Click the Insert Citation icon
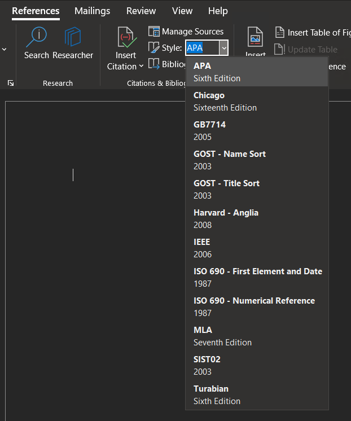 pyautogui.click(x=127, y=37)
